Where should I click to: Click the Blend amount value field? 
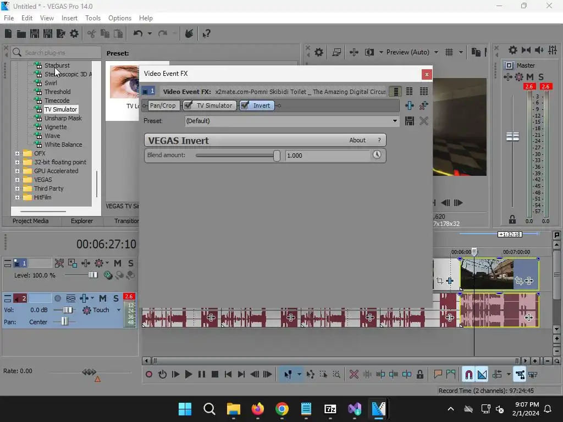coord(328,156)
